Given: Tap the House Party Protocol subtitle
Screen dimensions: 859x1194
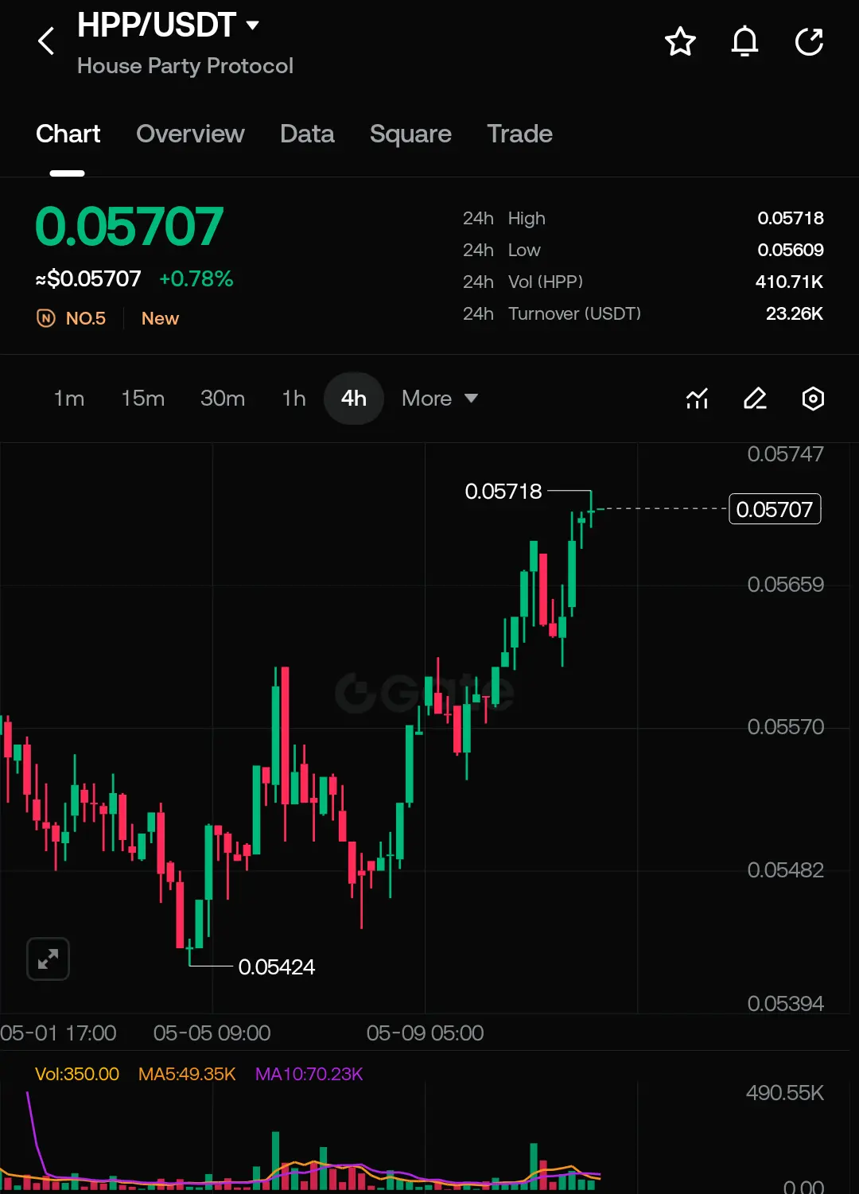Looking at the screenshot, I should pos(185,66).
